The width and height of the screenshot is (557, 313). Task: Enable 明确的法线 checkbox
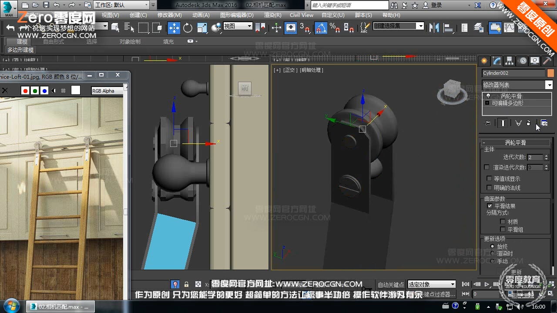[x=490, y=188]
